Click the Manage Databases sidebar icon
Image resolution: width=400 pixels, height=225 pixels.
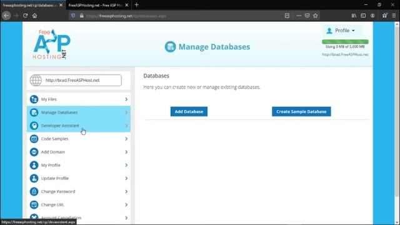[34, 112]
